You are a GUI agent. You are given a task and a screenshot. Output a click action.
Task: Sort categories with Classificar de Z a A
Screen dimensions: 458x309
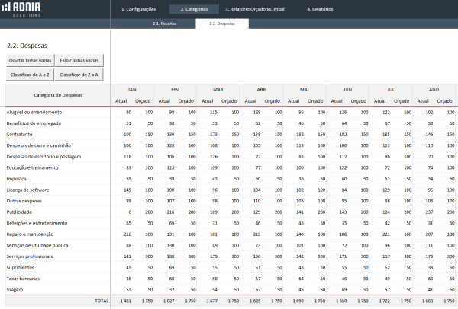pos(79,75)
